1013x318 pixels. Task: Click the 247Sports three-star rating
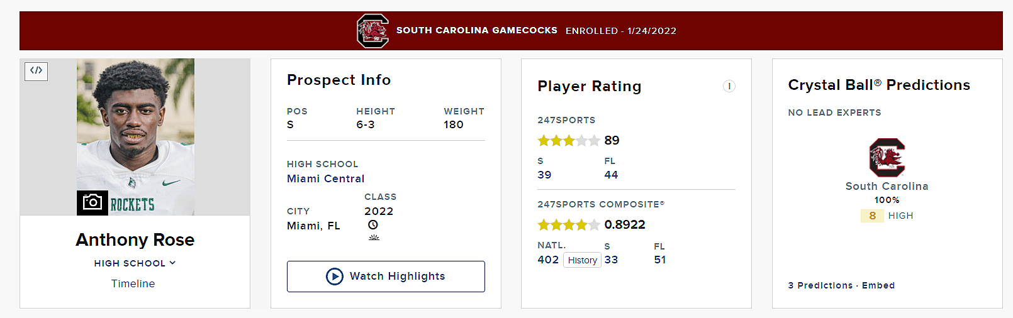568,140
